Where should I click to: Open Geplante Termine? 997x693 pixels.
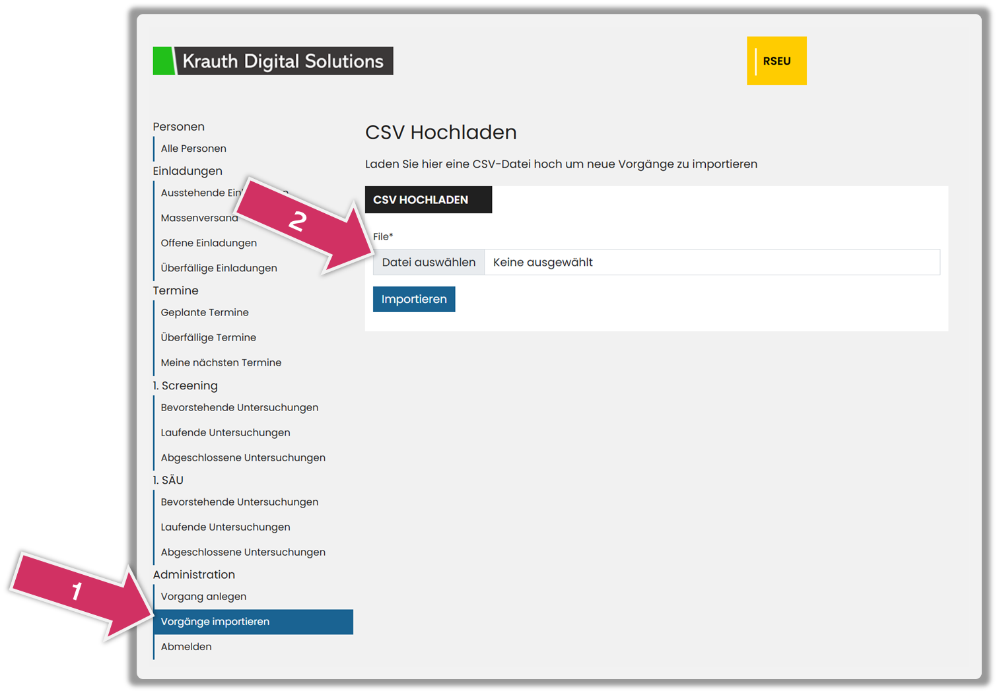[x=205, y=312]
